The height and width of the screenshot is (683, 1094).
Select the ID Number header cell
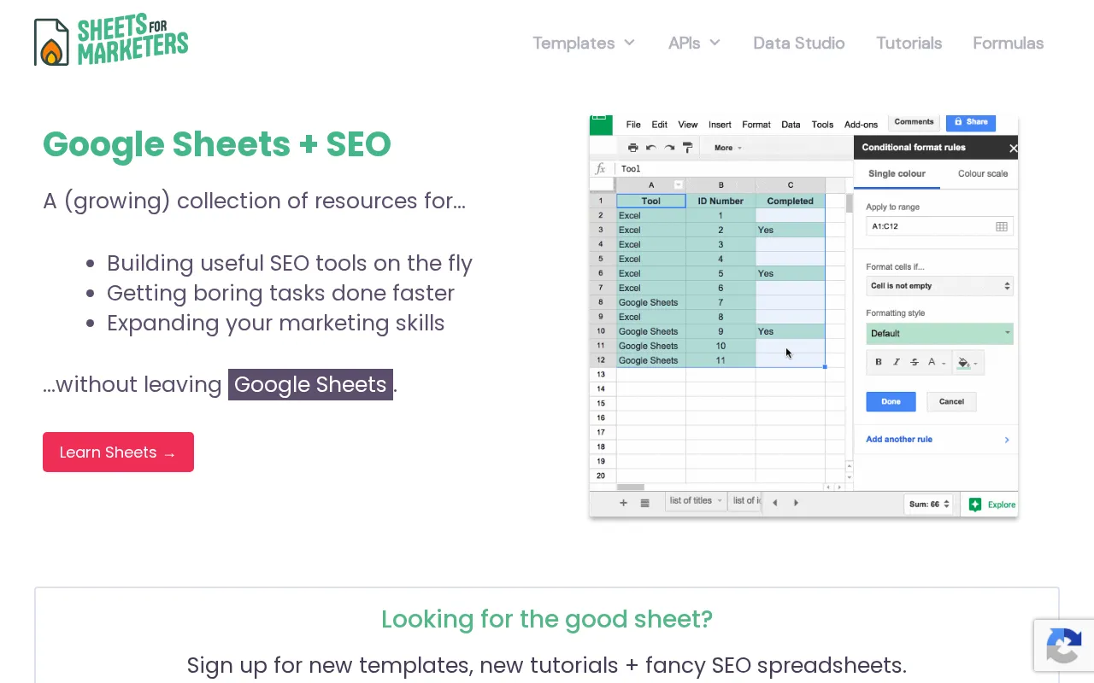click(721, 201)
